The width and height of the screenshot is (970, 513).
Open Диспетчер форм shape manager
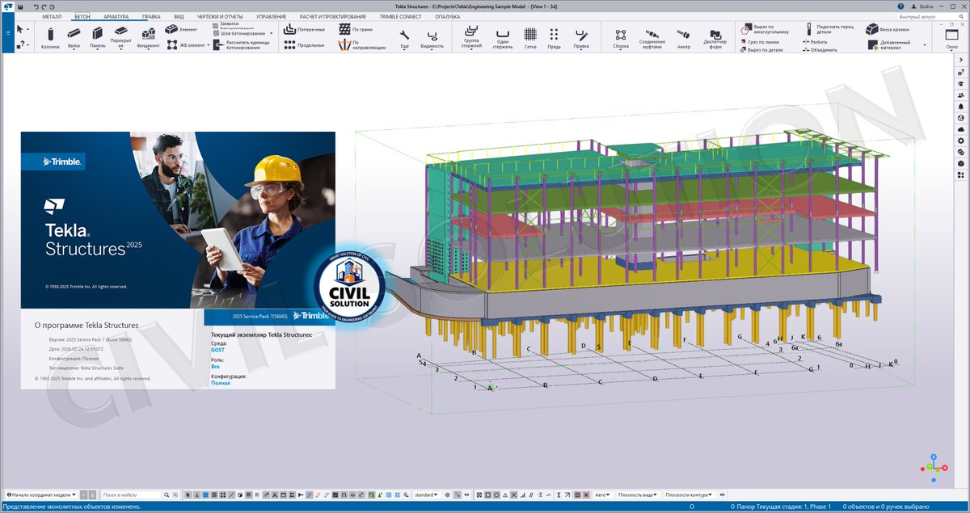pyautogui.click(x=715, y=37)
